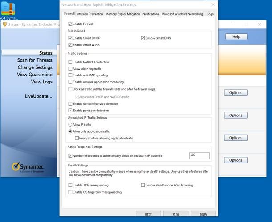The height and width of the screenshot is (222, 272).
Task: Click the block seconds field showing 600
Action: pos(199,155)
